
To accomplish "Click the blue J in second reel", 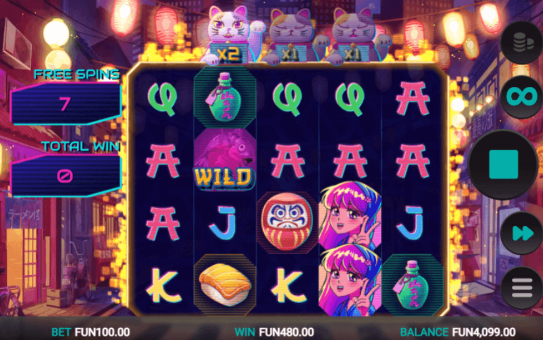I will point(225,222).
